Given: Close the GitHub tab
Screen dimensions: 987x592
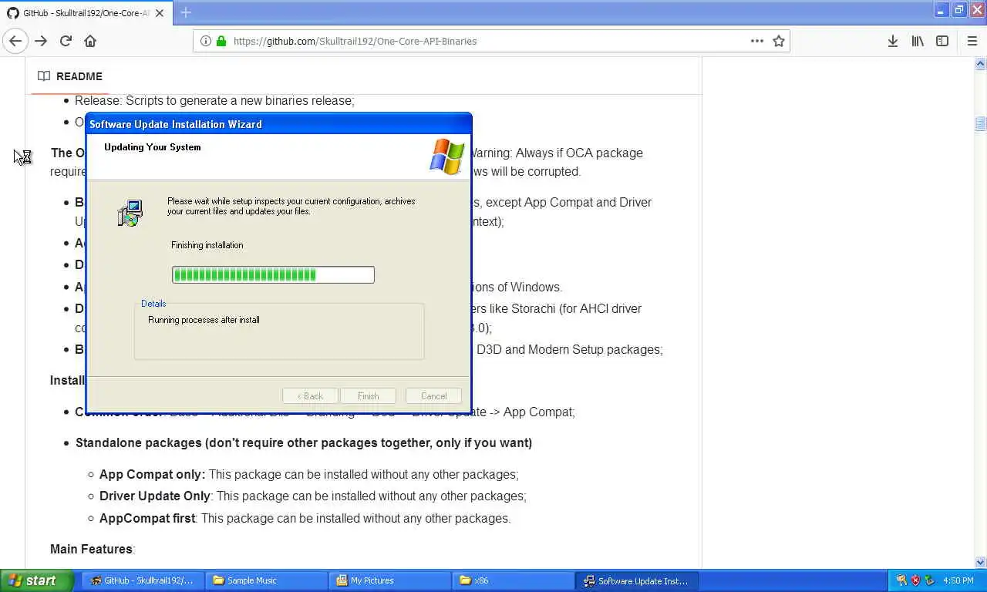Looking at the screenshot, I should [160, 13].
